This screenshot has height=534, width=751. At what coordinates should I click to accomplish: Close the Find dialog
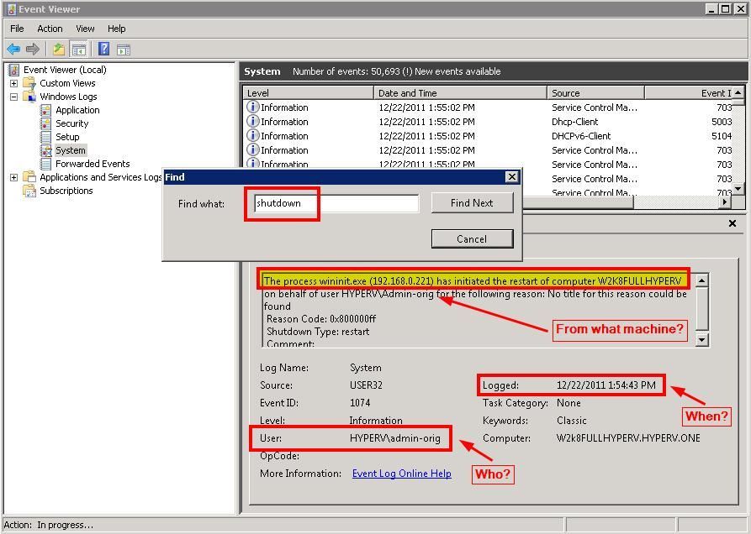coord(511,177)
